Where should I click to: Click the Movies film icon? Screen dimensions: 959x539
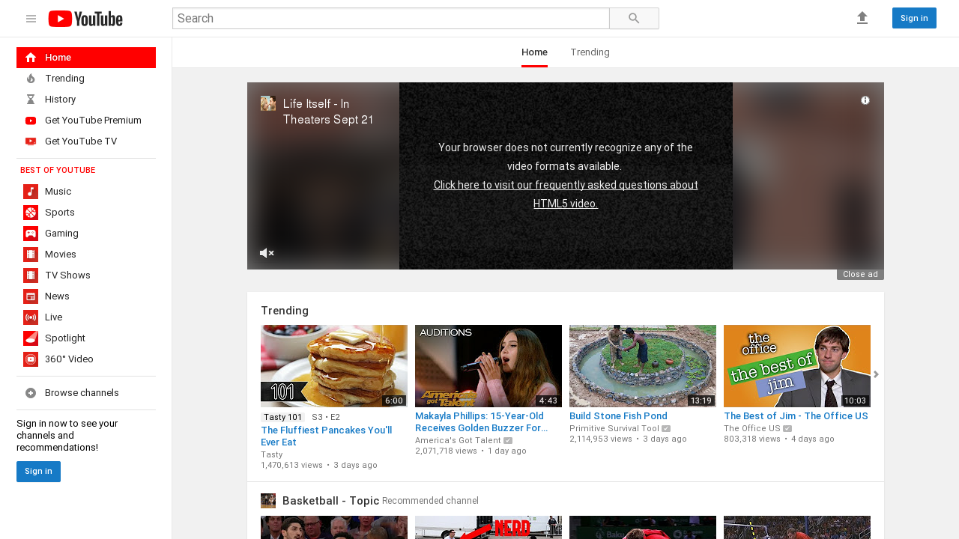[x=31, y=255]
